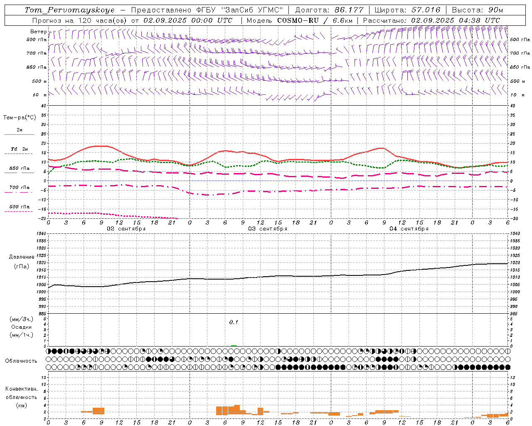This screenshot has height=426, width=532.
Task: Click the left 10 м wind level label
Action: tap(40, 95)
